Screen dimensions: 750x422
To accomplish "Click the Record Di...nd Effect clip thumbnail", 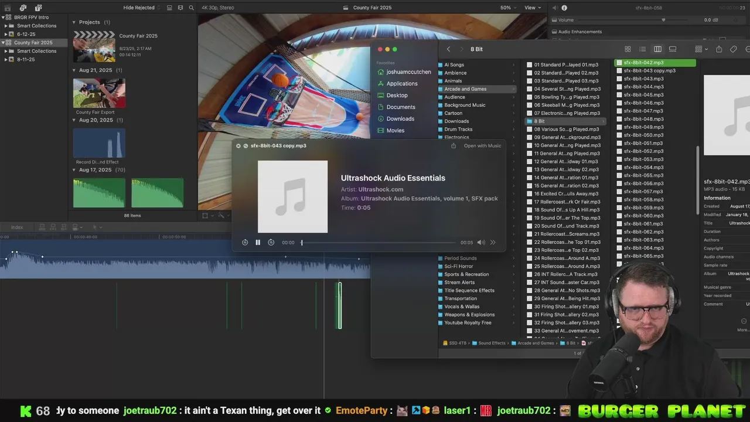I will (99, 142).
